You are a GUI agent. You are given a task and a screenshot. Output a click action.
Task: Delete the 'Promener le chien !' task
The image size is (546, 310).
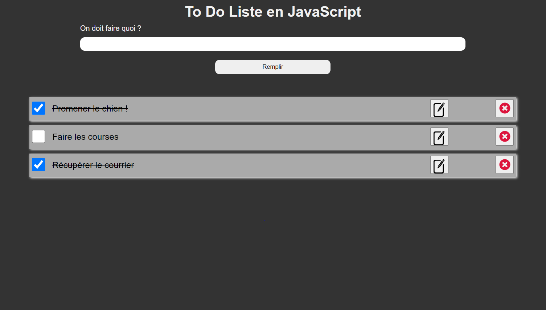point(504,108)
